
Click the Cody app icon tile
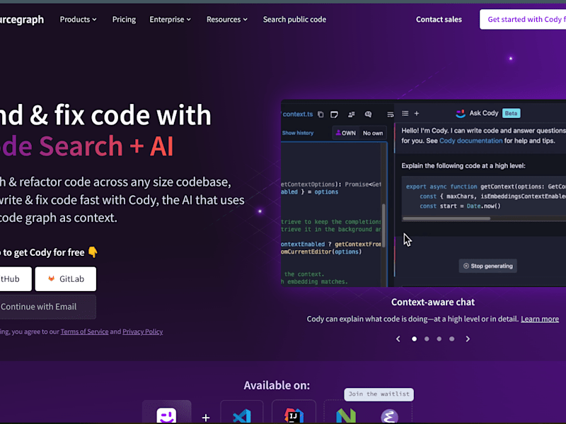167,413
